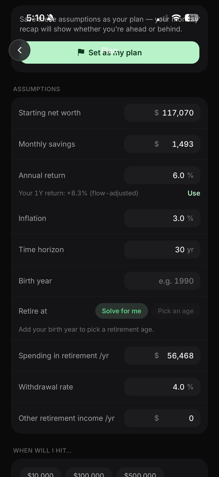Image resolution: width=219 pixels, height=477 pixels.
Task: Change the Time horizon years
Action: (162, 250)
